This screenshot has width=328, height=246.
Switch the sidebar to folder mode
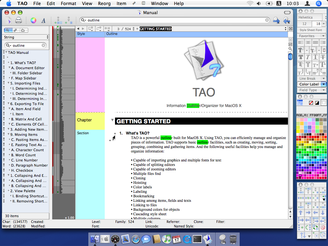click(23, 30)
